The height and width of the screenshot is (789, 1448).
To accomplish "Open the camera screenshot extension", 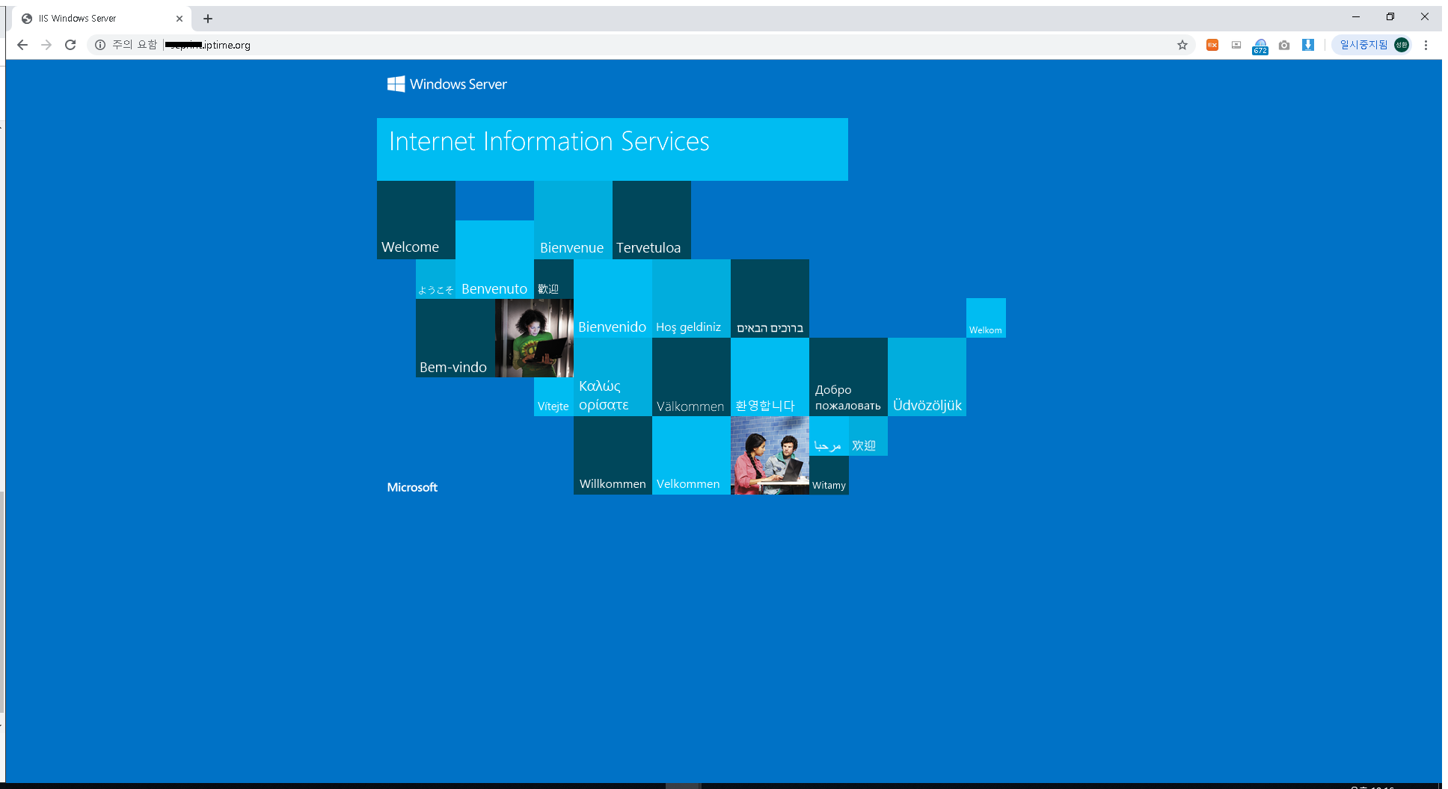I will [1284, 45].
